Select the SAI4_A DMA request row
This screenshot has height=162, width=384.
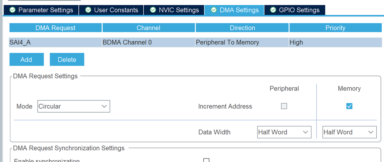(55, 43)
